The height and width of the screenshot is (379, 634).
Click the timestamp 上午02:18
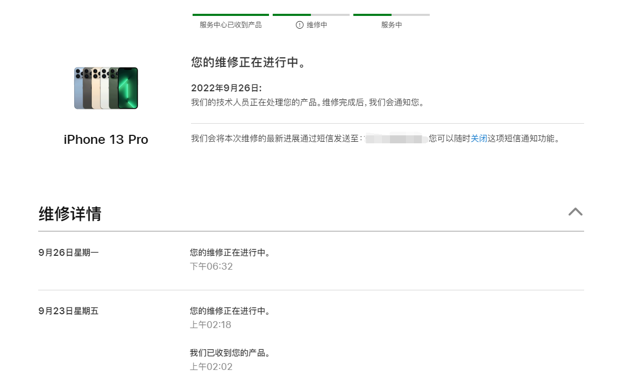[210, 325]
